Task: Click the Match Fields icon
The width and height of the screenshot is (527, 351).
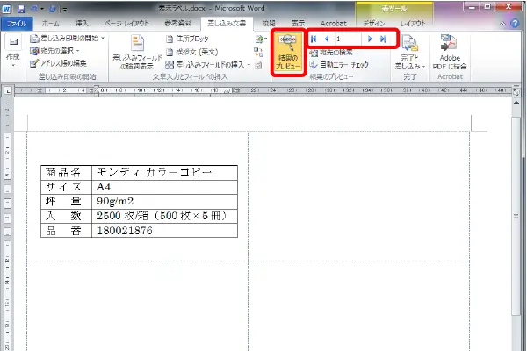Action: (258, 52)
